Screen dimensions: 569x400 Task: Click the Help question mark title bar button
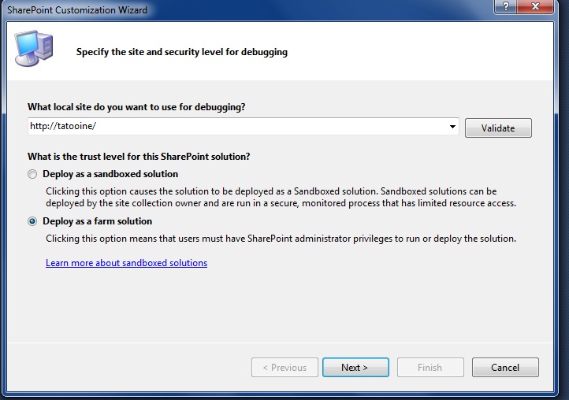coord(505,6)
